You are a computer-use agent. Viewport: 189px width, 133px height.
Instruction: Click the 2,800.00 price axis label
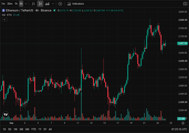click(x=183, y=20)
